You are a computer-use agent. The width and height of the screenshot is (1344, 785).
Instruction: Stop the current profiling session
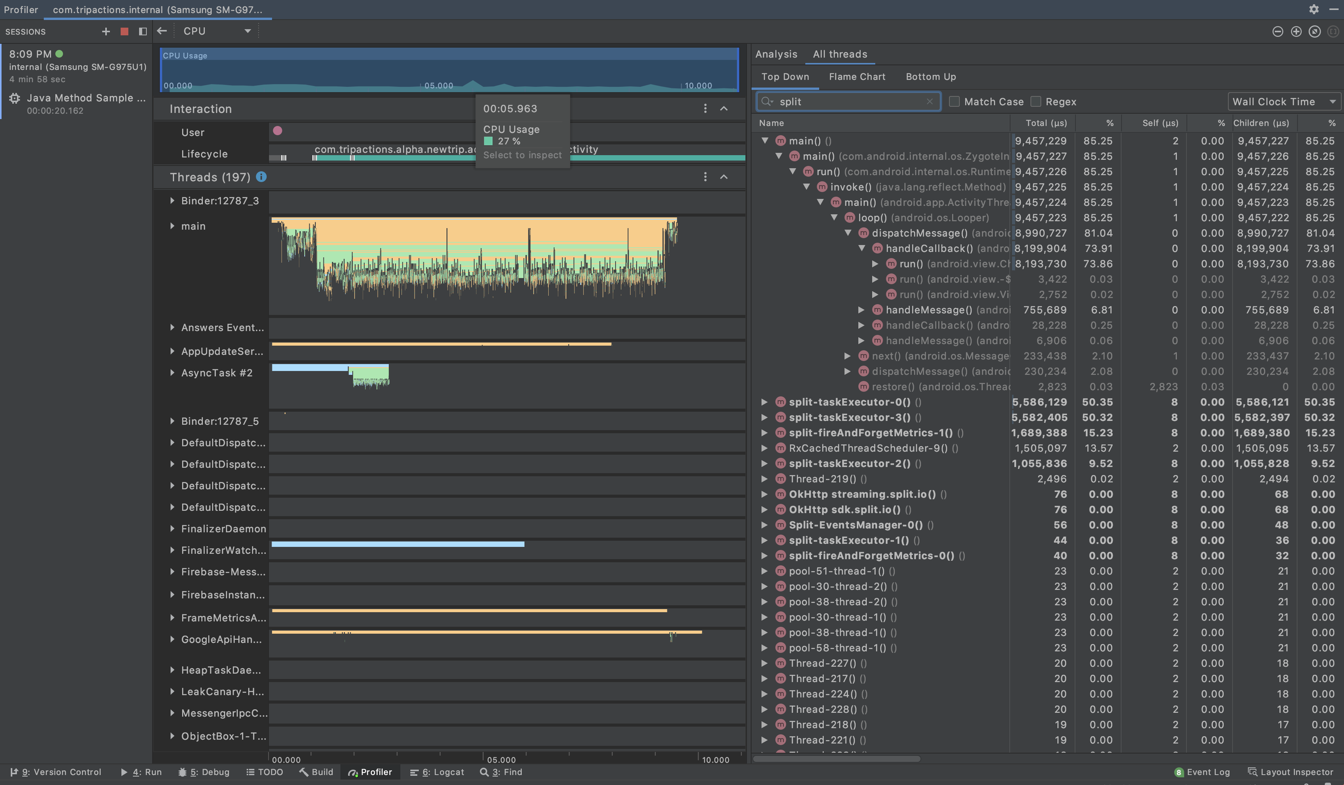coord(124,31)
